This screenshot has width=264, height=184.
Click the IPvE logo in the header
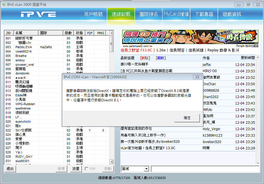pyautogui.click(x=38, y=14)
